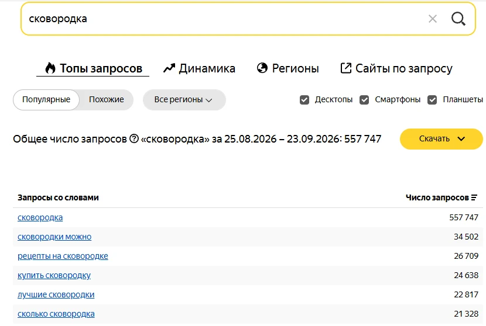Image resolution: width=486 pixels, height=326 pixels.
Task: Click the 26 709 count value
Action: (x=466, y=256)
